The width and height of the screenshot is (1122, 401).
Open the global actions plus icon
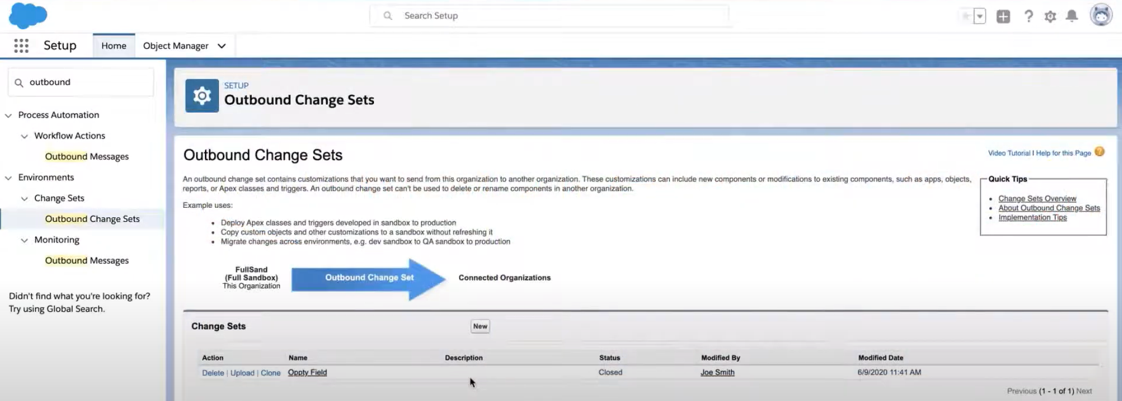point(1003,16)
